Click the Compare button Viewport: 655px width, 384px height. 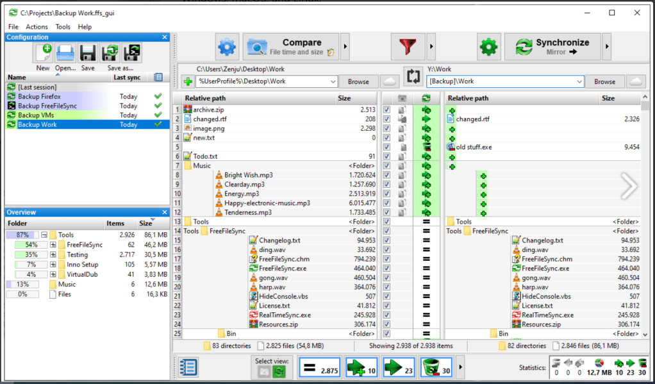291,47
